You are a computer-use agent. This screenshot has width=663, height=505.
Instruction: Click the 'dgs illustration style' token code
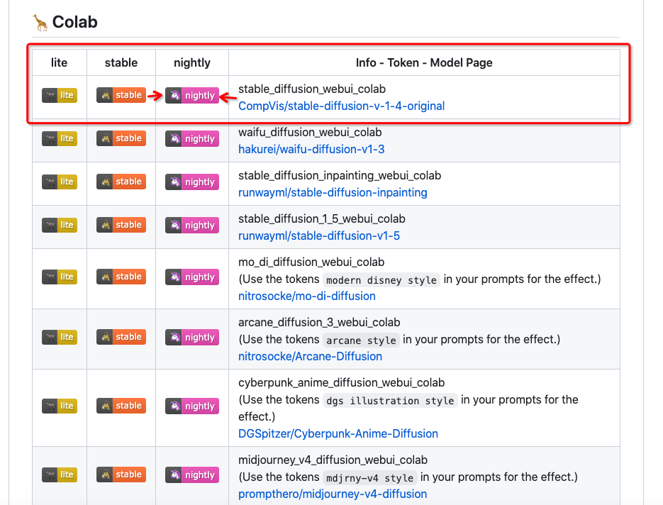click(390, 401)
